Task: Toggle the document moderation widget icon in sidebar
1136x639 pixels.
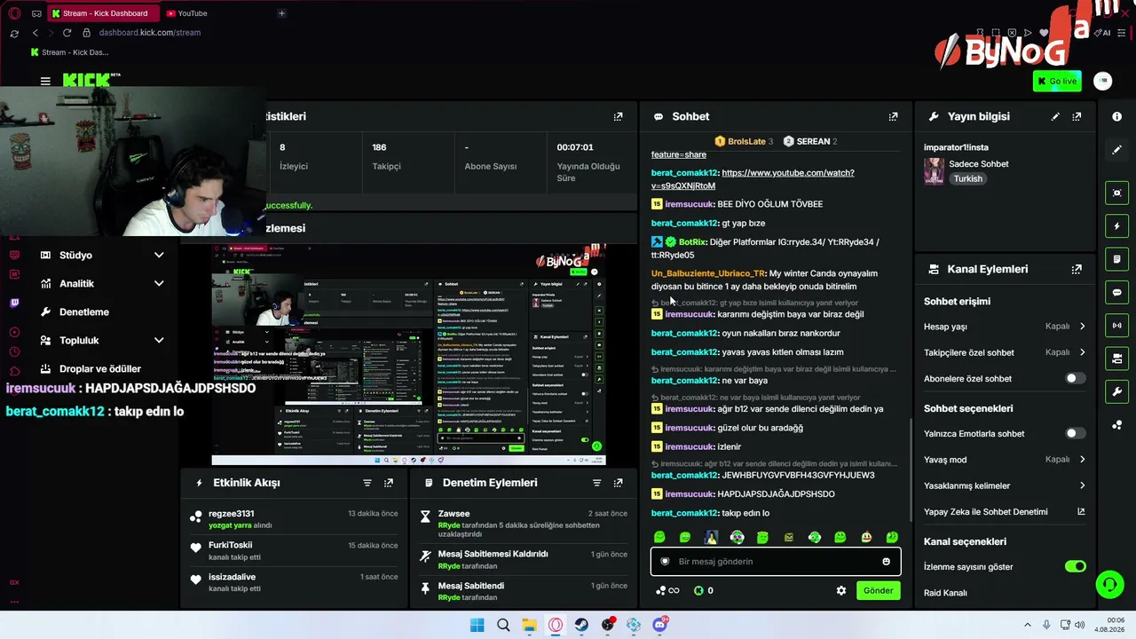Action: [1116, 259]
